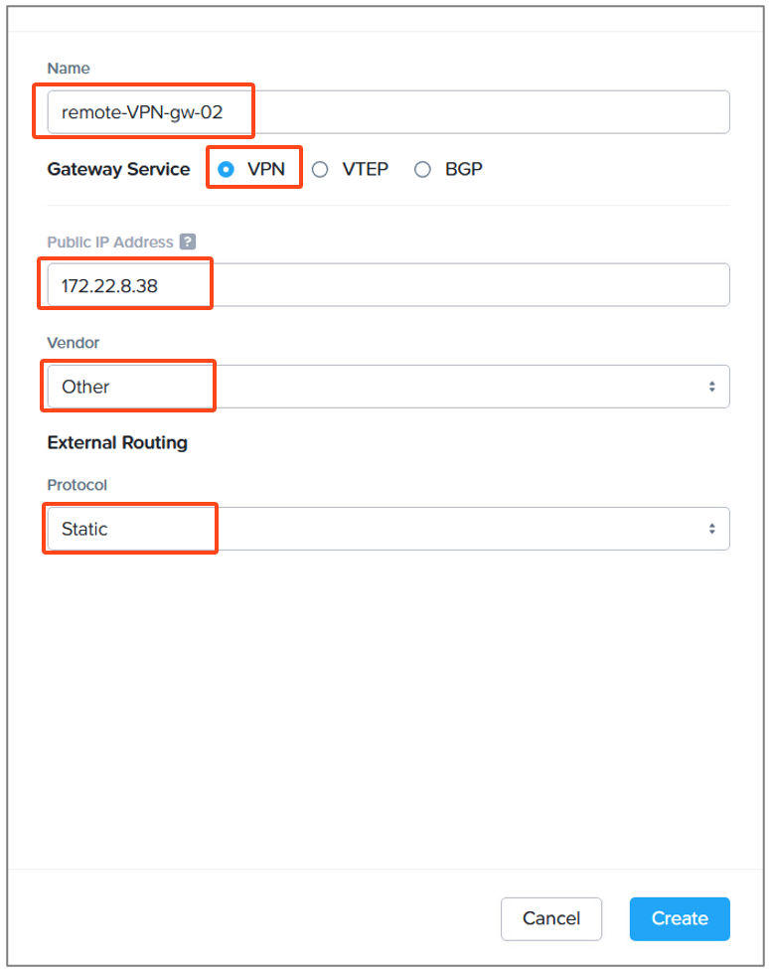Click the Create button
This screenshot has width=769, height=969.
click(680, 918)
